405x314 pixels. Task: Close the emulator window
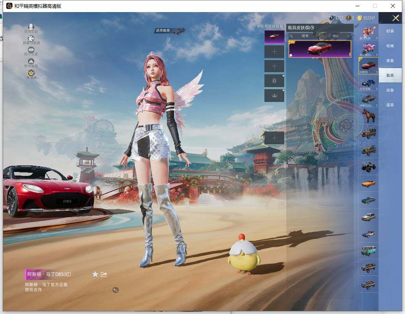[393, 6]
